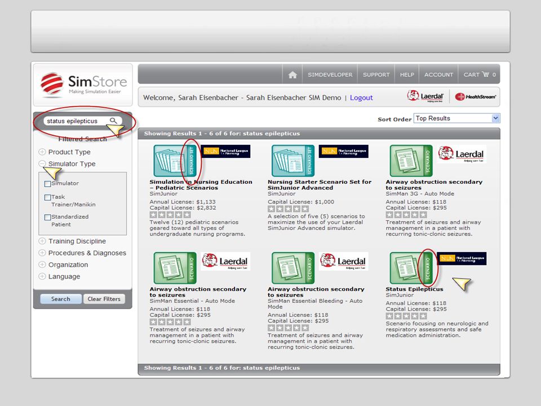
Task: Open Simulation in Nursing Education scenario set icon
Action: coord(175,161)
